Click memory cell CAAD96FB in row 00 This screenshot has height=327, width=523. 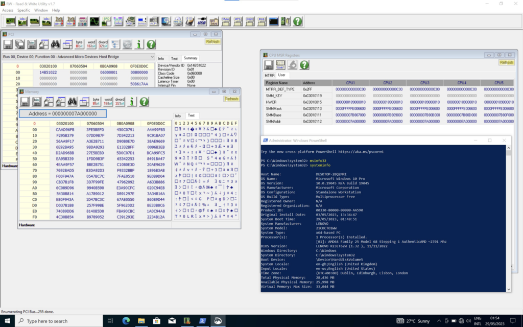click(x=65, y=129)
